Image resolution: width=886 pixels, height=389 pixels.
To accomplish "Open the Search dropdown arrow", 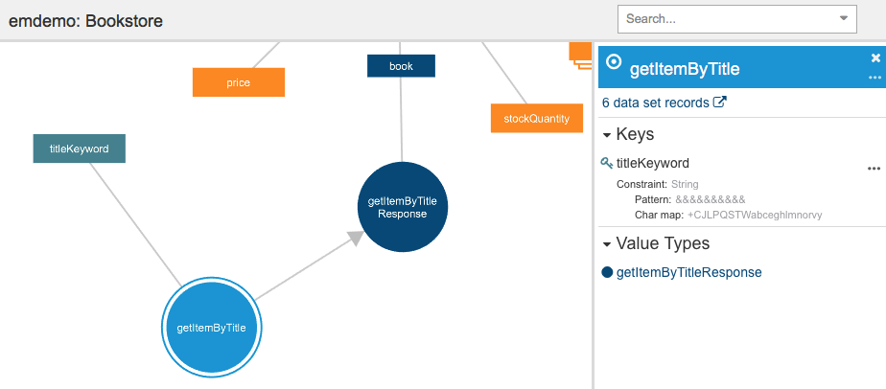I will click(844, 18).
